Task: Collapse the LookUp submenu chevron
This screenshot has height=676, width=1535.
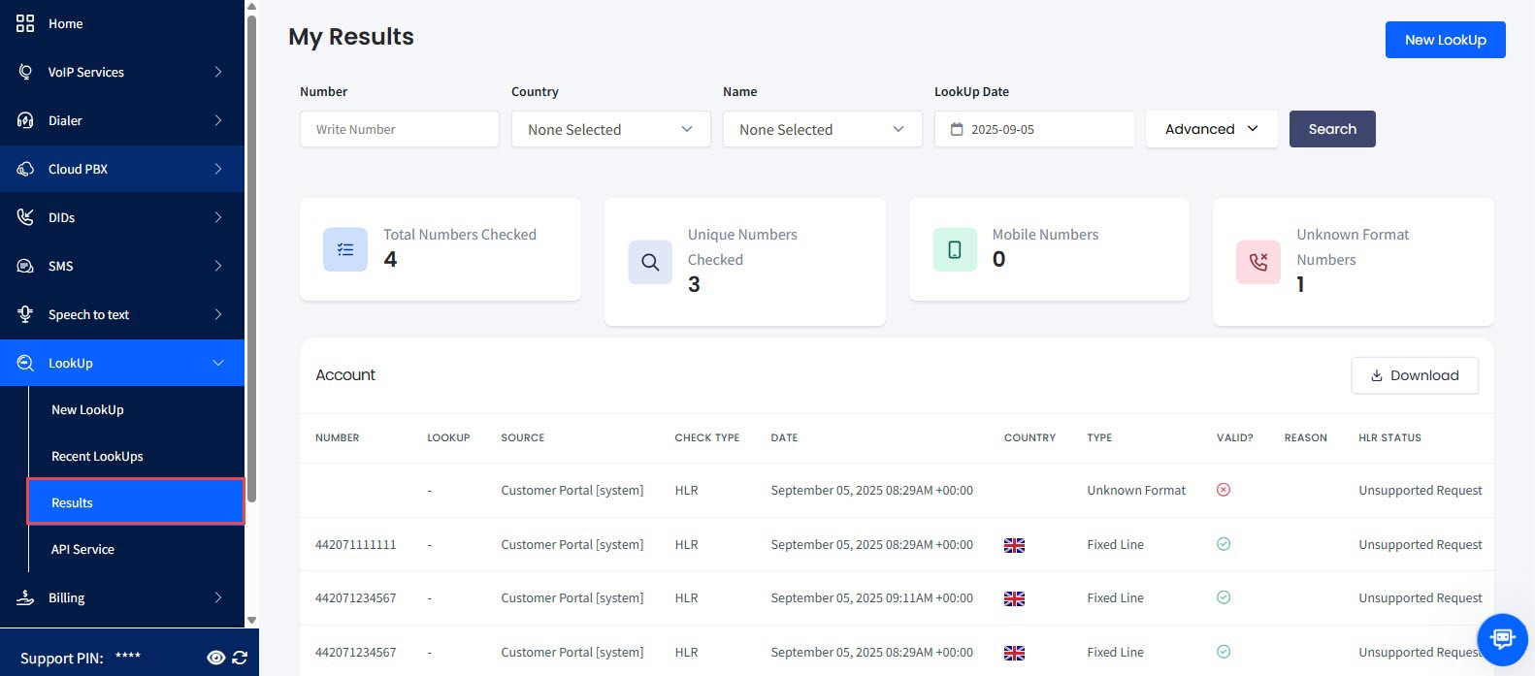Action: pyautogui.click(x=218, y=363)
